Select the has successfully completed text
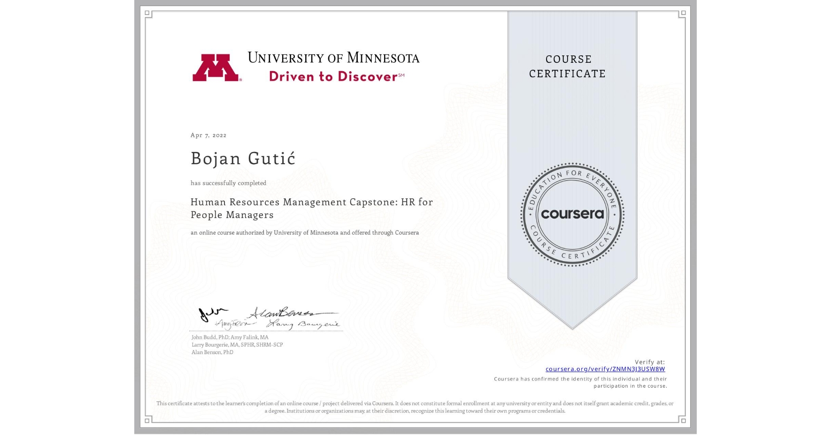The height and width of the screenshot is (435, 832). click(228, 183)
